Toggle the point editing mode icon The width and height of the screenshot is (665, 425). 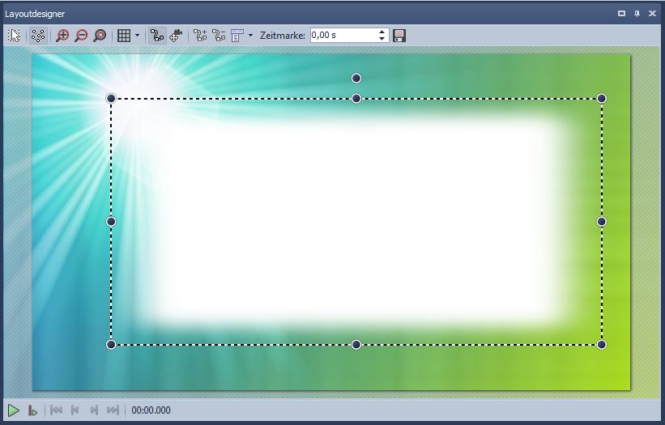click(x=38, y=36)
